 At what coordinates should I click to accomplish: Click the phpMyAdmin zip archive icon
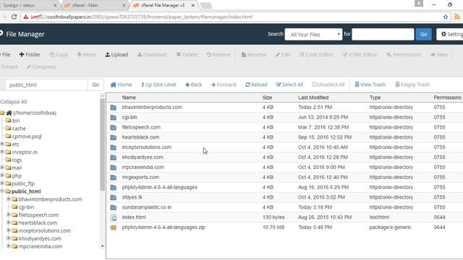click(x=114, y=227)
